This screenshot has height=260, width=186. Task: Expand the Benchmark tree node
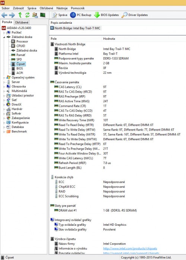click(x=4, y=132)
